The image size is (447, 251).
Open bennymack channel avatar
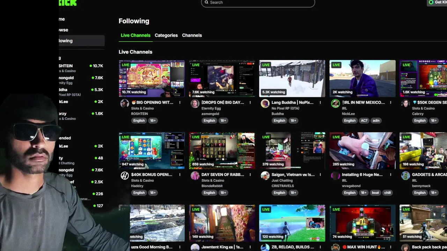tap(405, 176)
